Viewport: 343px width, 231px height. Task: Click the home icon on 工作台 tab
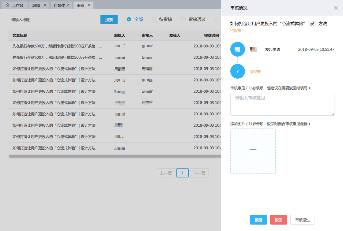[x=7, y=5]
